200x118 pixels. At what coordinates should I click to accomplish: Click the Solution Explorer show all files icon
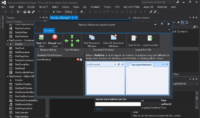pos(183,22)
